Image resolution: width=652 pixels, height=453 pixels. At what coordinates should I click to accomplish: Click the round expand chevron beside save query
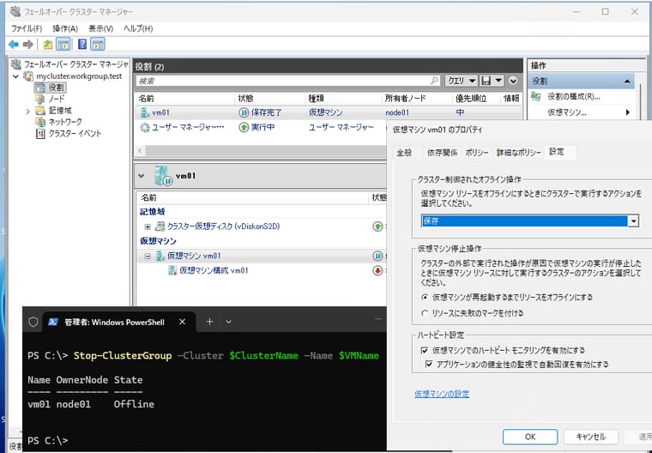tap(513, 81)
